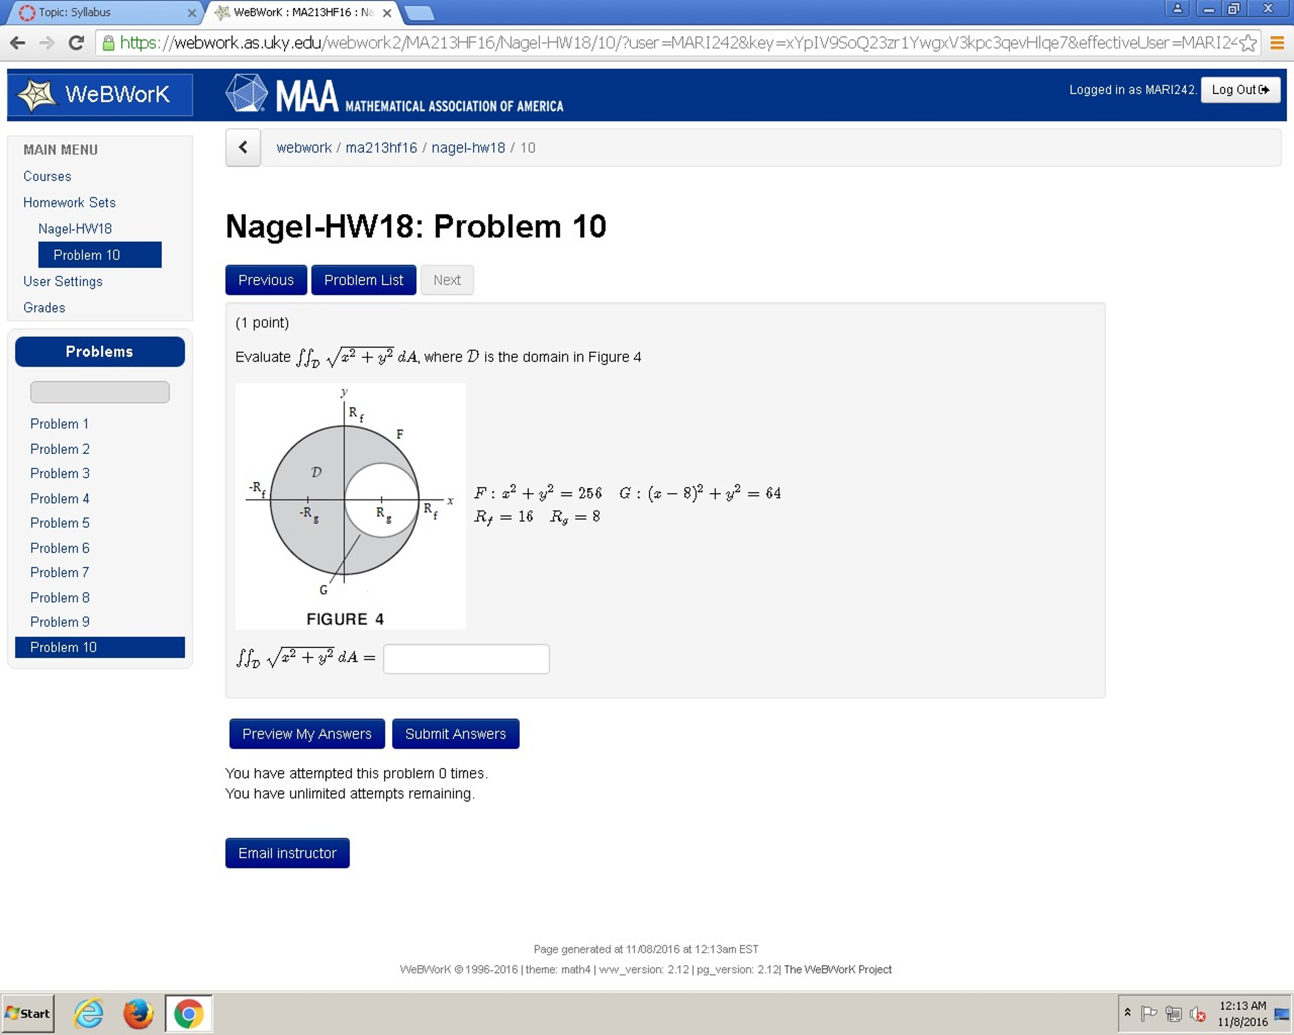
Task: Click the WeBWorK logo
Action: [x=99, y=94]
